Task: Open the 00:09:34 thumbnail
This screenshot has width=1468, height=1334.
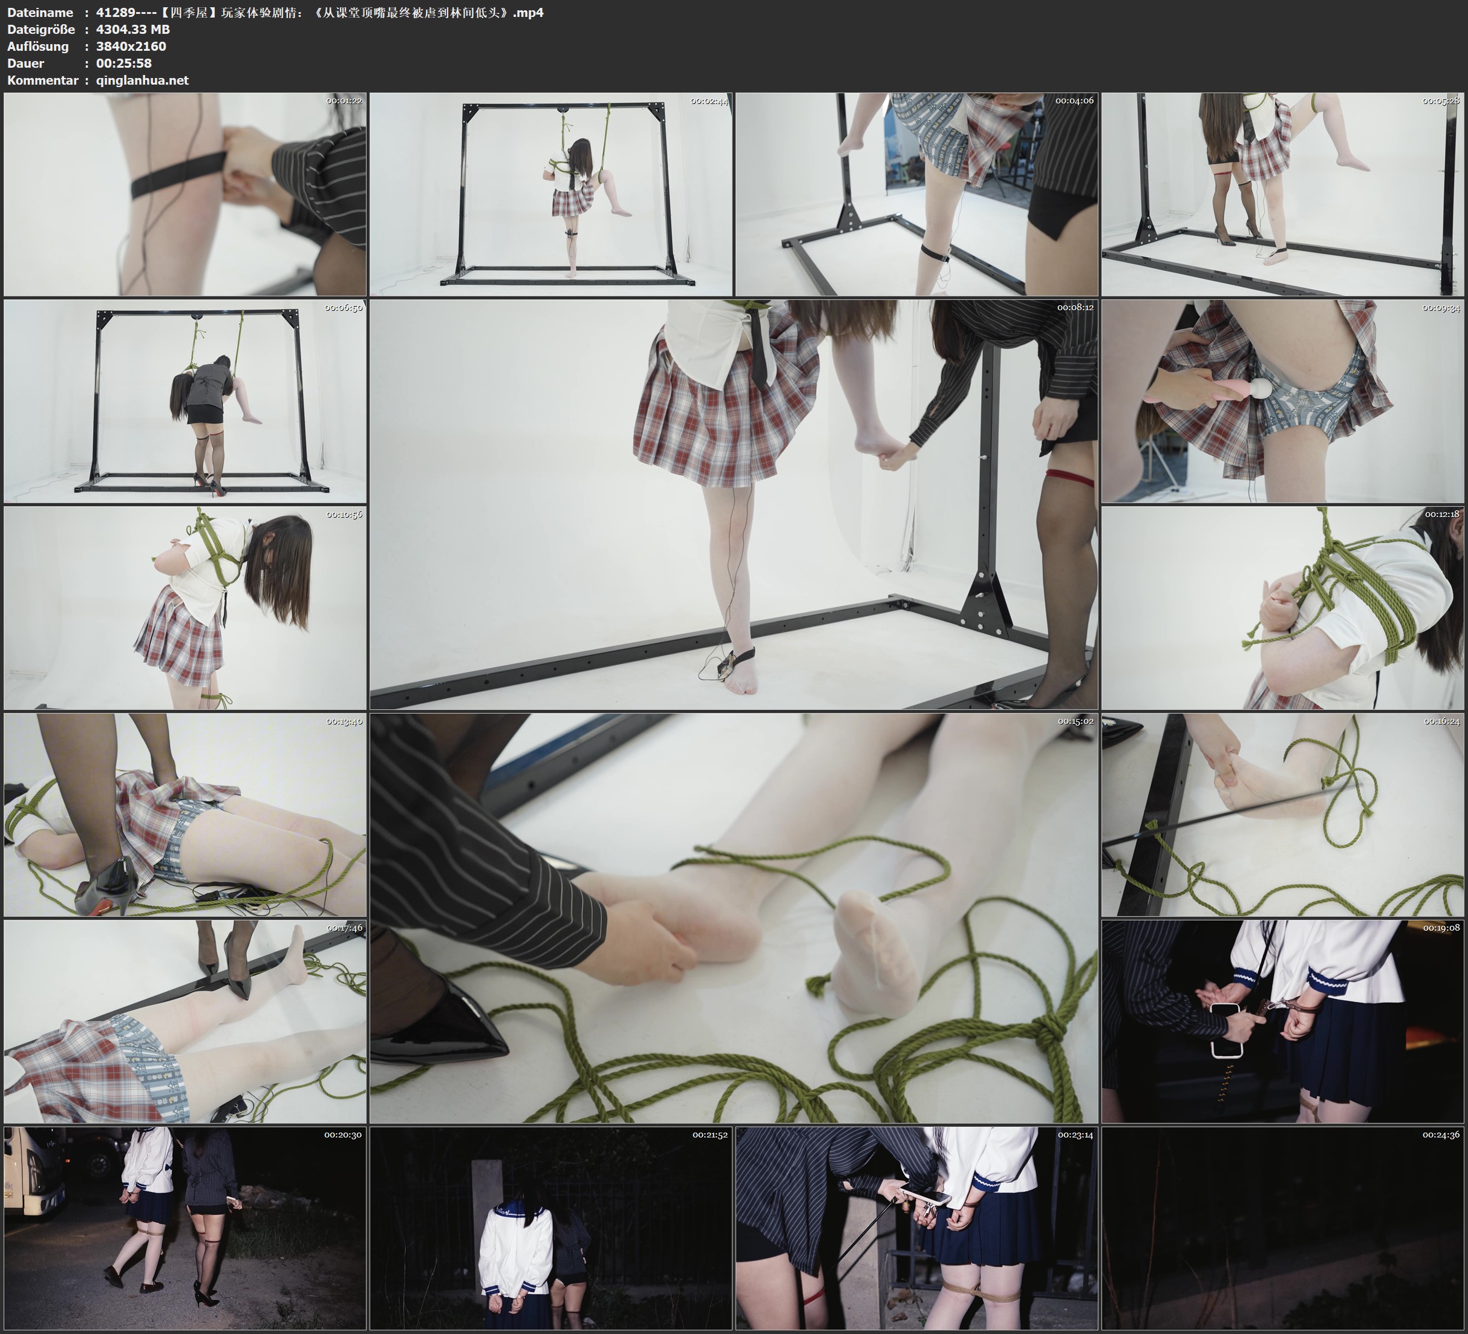Action: pyautogui.click(x=1283, y=401)
